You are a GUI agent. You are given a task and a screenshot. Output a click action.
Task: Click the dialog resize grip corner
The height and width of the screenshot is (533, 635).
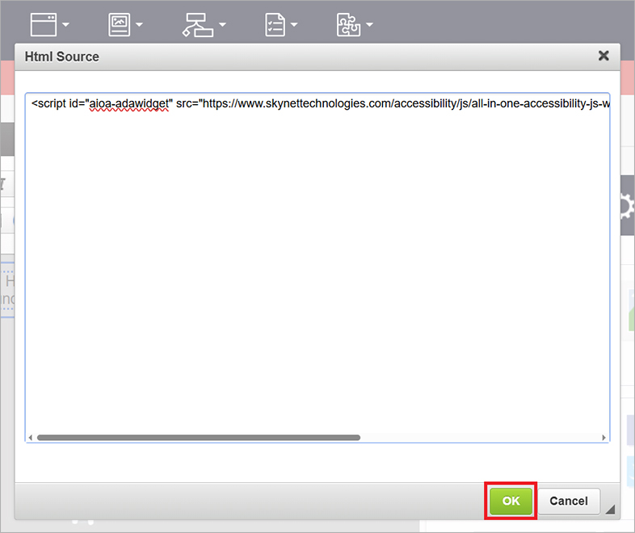610,509
